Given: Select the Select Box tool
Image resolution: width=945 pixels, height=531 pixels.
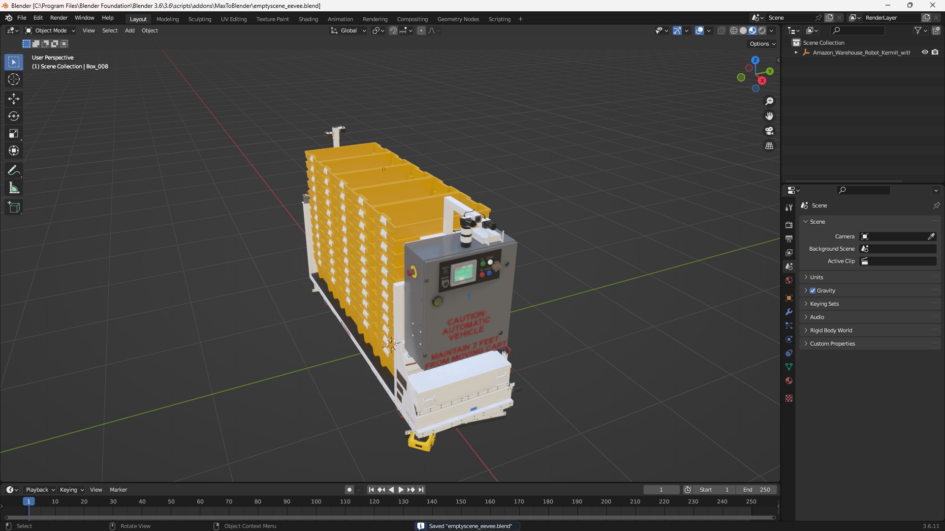Looking at the screenshot, I should click(x=14, y=62).
